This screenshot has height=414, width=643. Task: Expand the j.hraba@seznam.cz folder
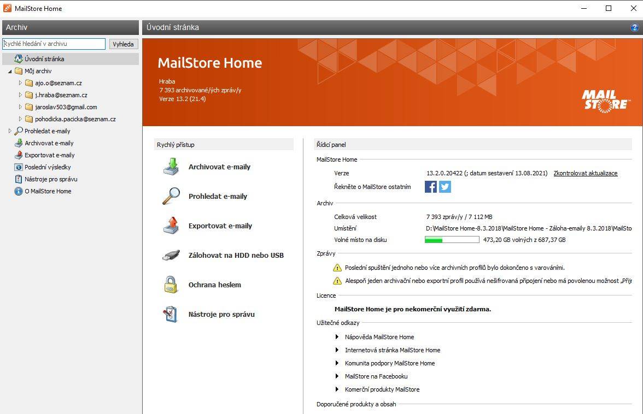point(20,94)
